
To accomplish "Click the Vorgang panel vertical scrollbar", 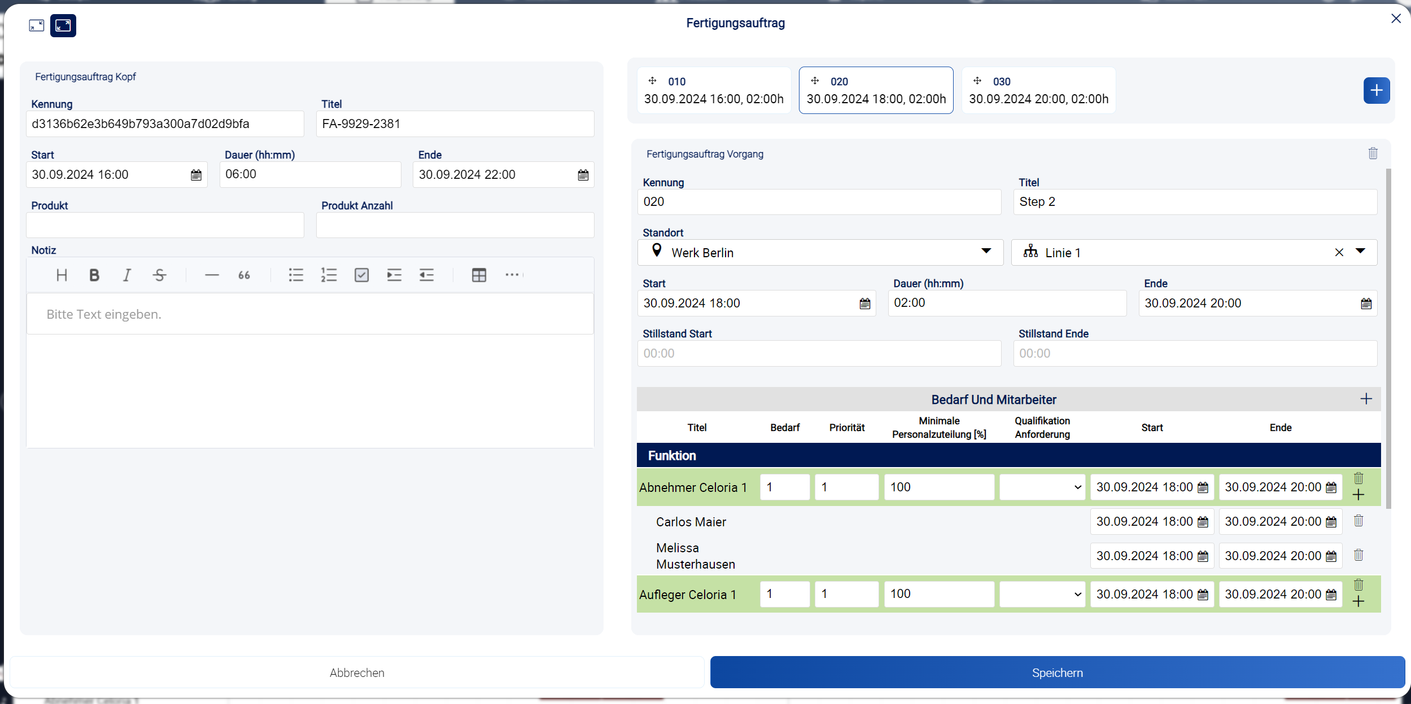I will 1388,338.
